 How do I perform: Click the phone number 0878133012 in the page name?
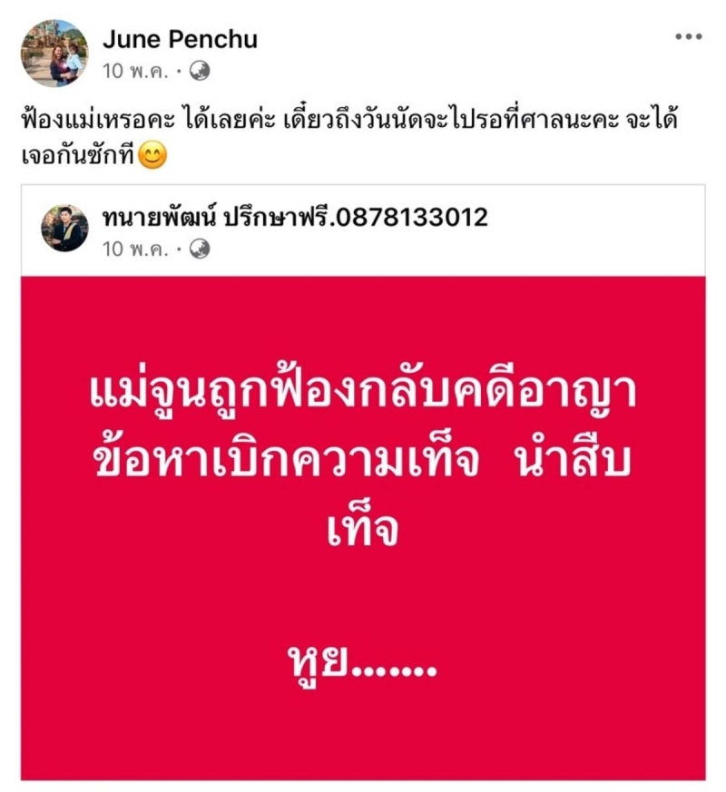(x=412, y=218)
